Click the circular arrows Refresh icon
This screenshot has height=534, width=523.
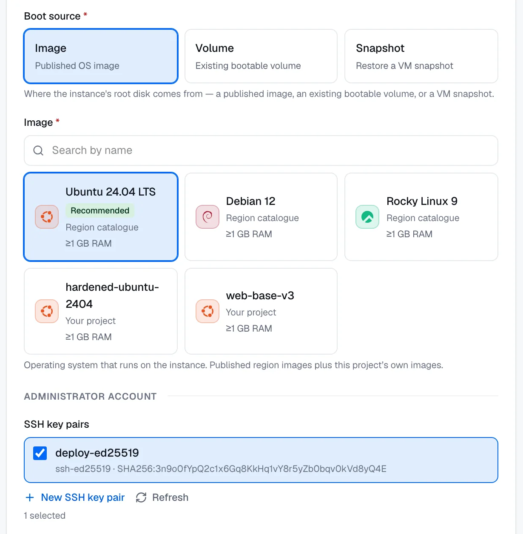tap(141, 497)
